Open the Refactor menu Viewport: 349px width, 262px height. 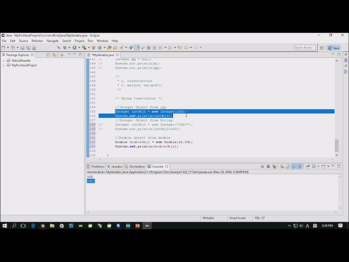[x=37, y=41]
